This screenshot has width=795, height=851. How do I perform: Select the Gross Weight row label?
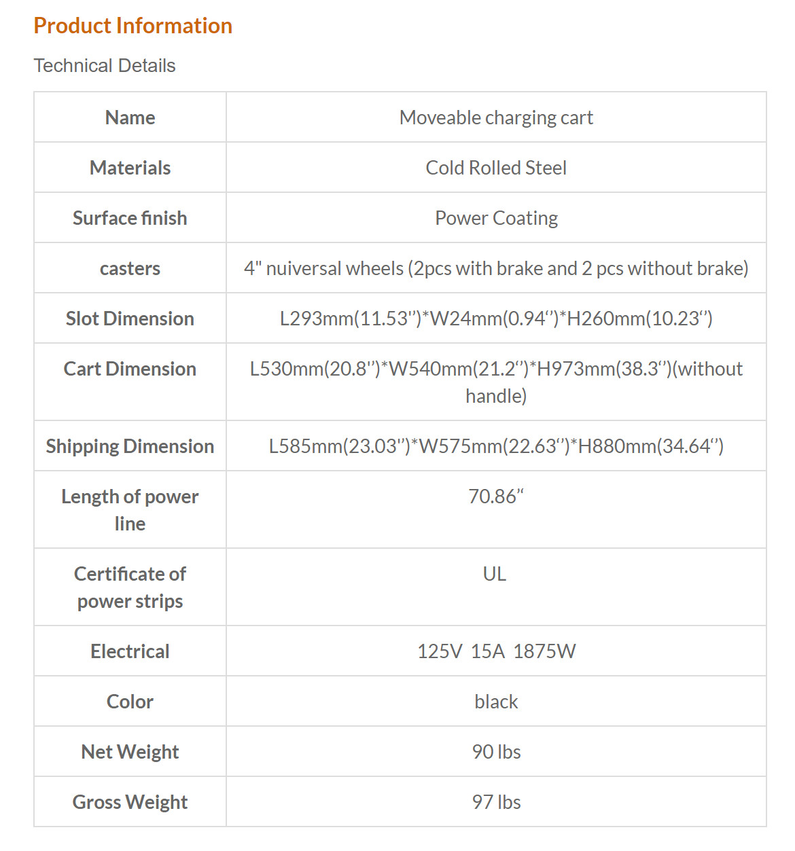130,802
